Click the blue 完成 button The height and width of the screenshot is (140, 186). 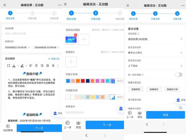(165, 115)
